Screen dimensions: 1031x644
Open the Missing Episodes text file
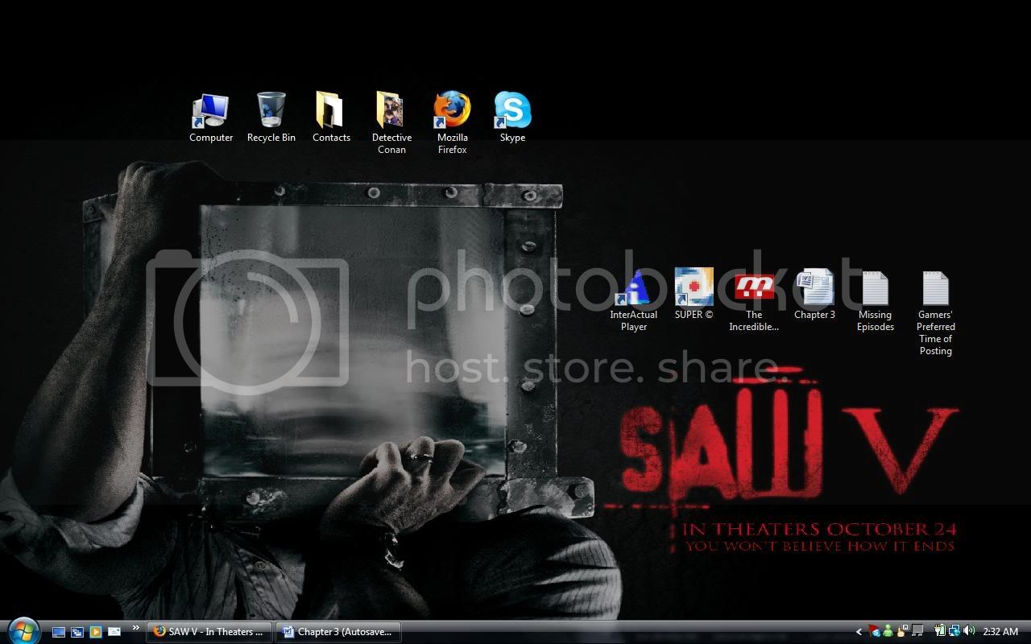point(875,288)
